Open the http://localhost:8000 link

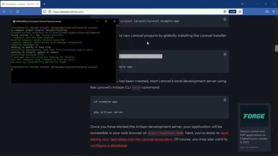point(165,133)
